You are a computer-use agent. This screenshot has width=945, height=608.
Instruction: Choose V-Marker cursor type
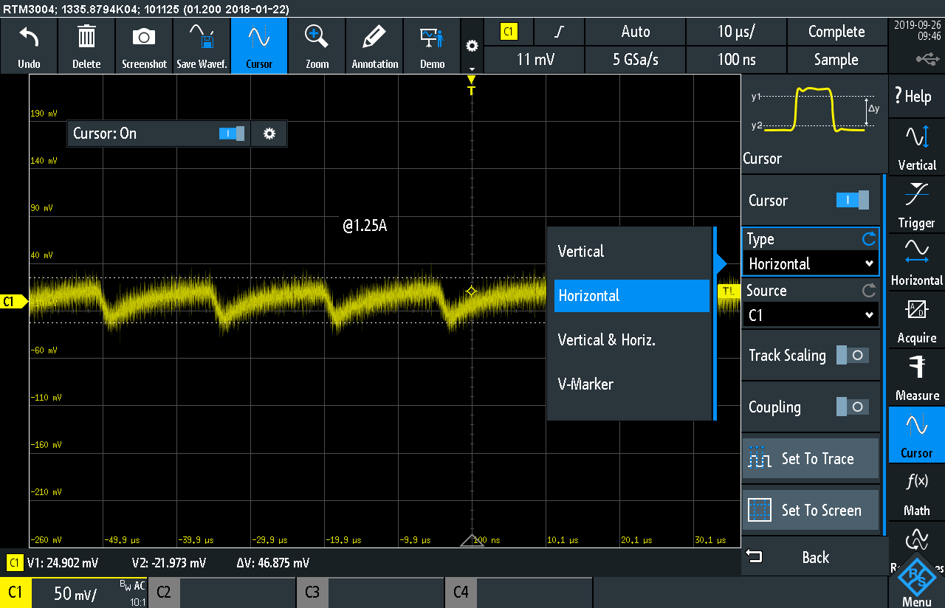[x=631, y=384]
